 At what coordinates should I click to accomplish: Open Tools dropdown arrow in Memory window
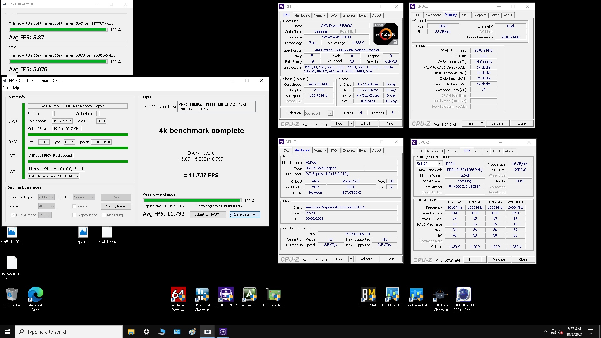tap(482, 123)
